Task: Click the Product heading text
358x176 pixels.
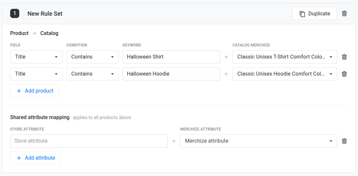Action: [x=19, y=33]
